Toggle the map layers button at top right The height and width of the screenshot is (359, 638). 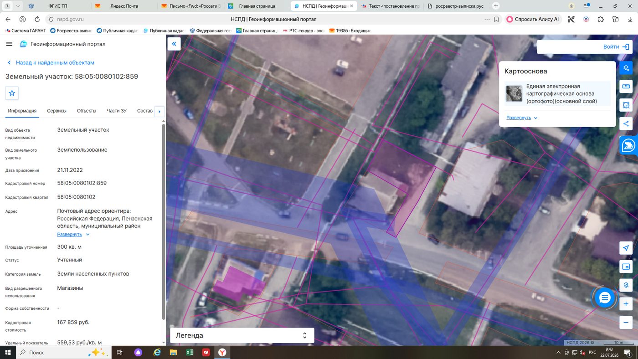coord(626,68)
